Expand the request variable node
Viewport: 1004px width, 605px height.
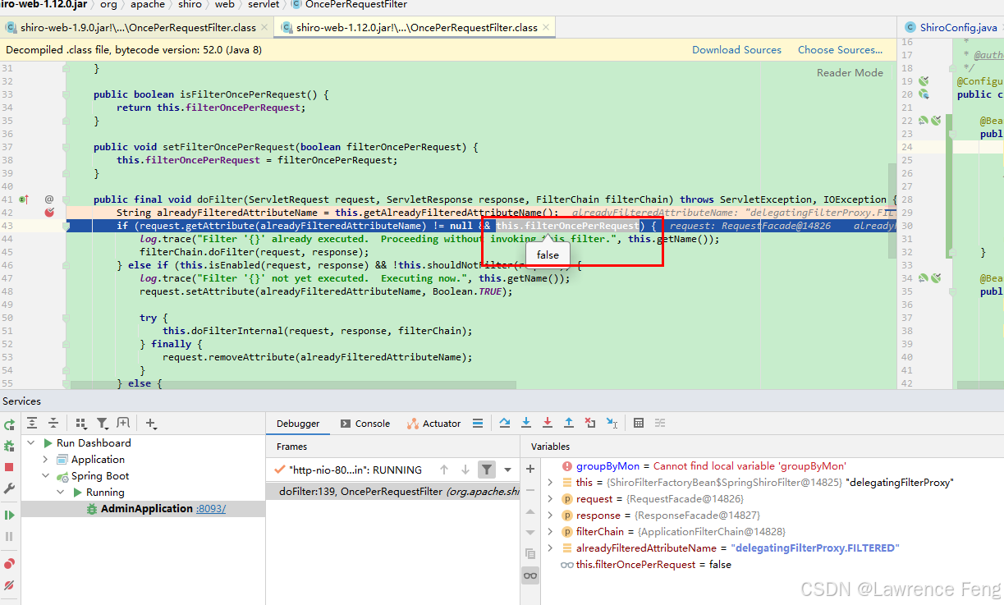550,498
